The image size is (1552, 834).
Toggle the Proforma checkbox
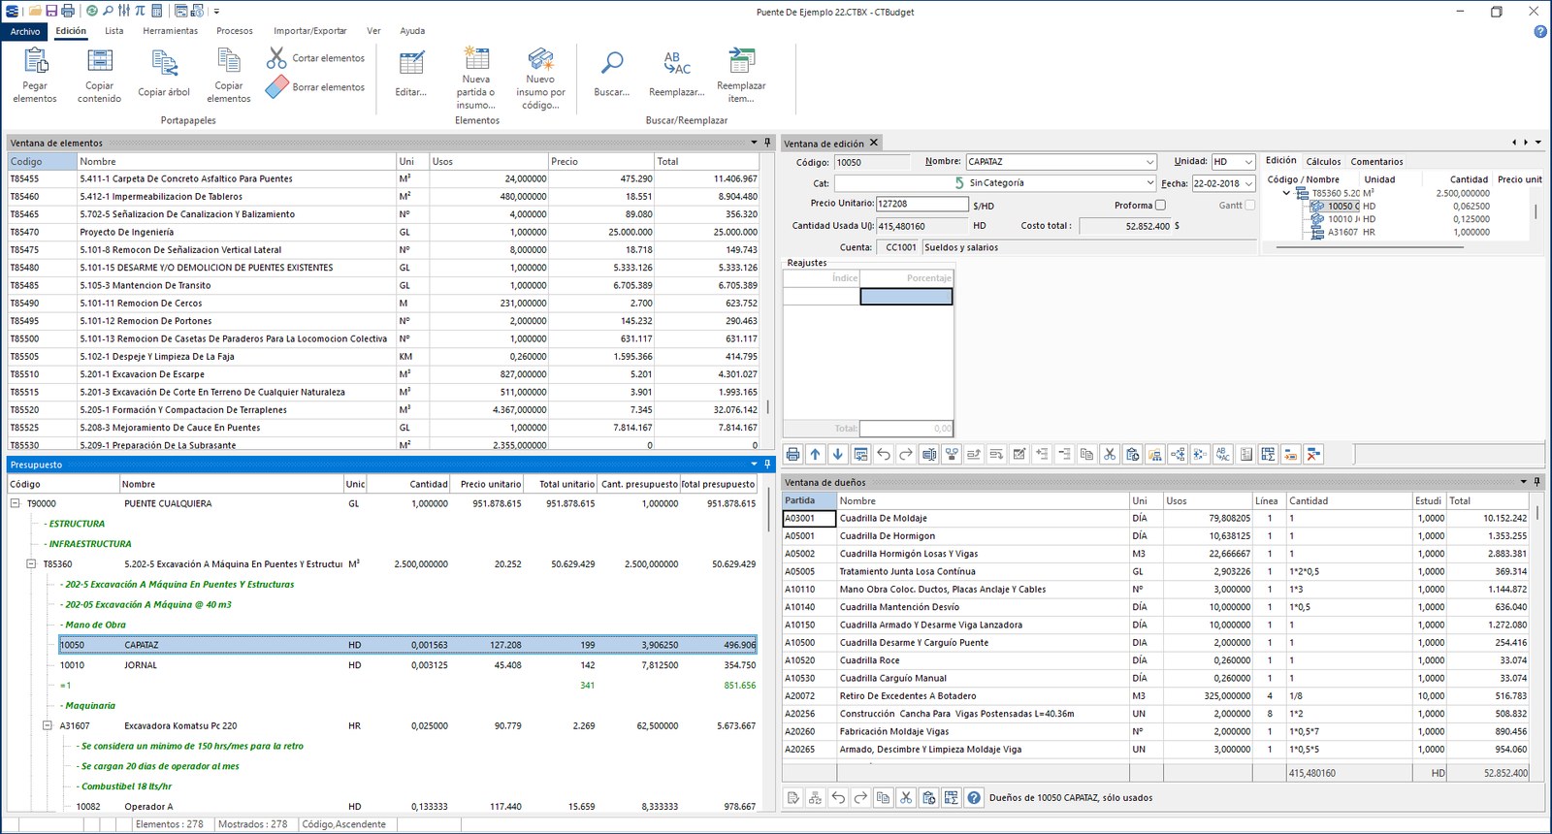click(1160, 206)
